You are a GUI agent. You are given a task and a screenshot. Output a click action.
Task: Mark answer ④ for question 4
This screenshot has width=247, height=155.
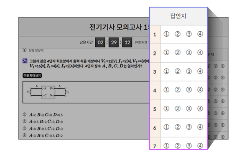tap(200, 90)
